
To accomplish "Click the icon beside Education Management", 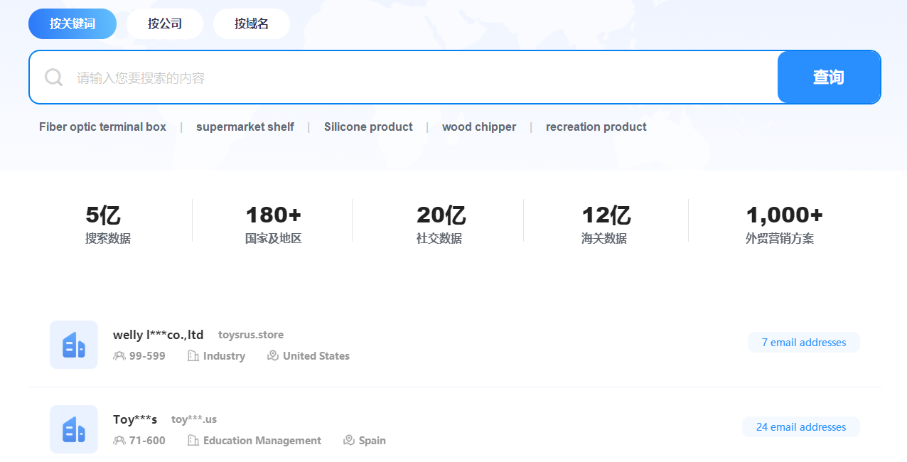I will [x=193, y=441].
